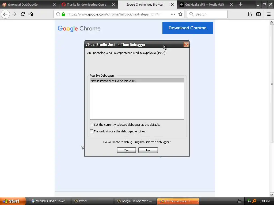Image resolution: width=274 pixels, height=205 pixels.
Task: Enable 'Set the currently selected debugger as default'
Action: coord(92,124)
